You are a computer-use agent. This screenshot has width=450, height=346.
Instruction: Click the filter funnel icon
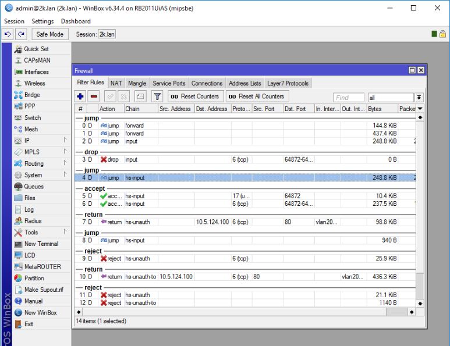[157, 97]
